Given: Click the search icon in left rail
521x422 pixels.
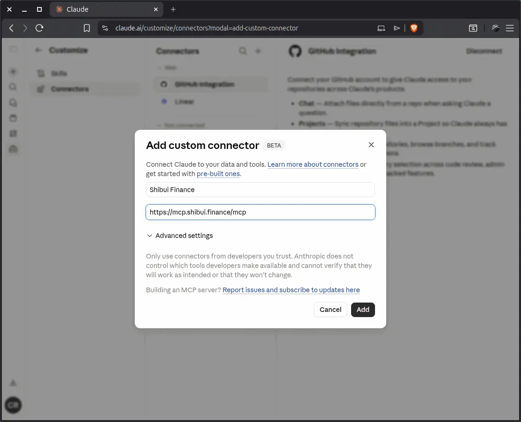Looking at the screenshot, I should (13, 87).
